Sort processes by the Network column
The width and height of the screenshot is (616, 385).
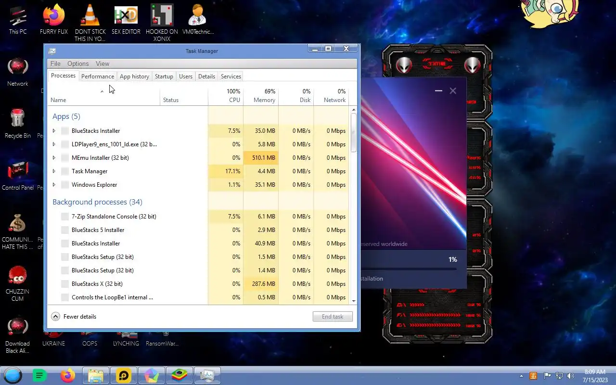tap(331, 96)
